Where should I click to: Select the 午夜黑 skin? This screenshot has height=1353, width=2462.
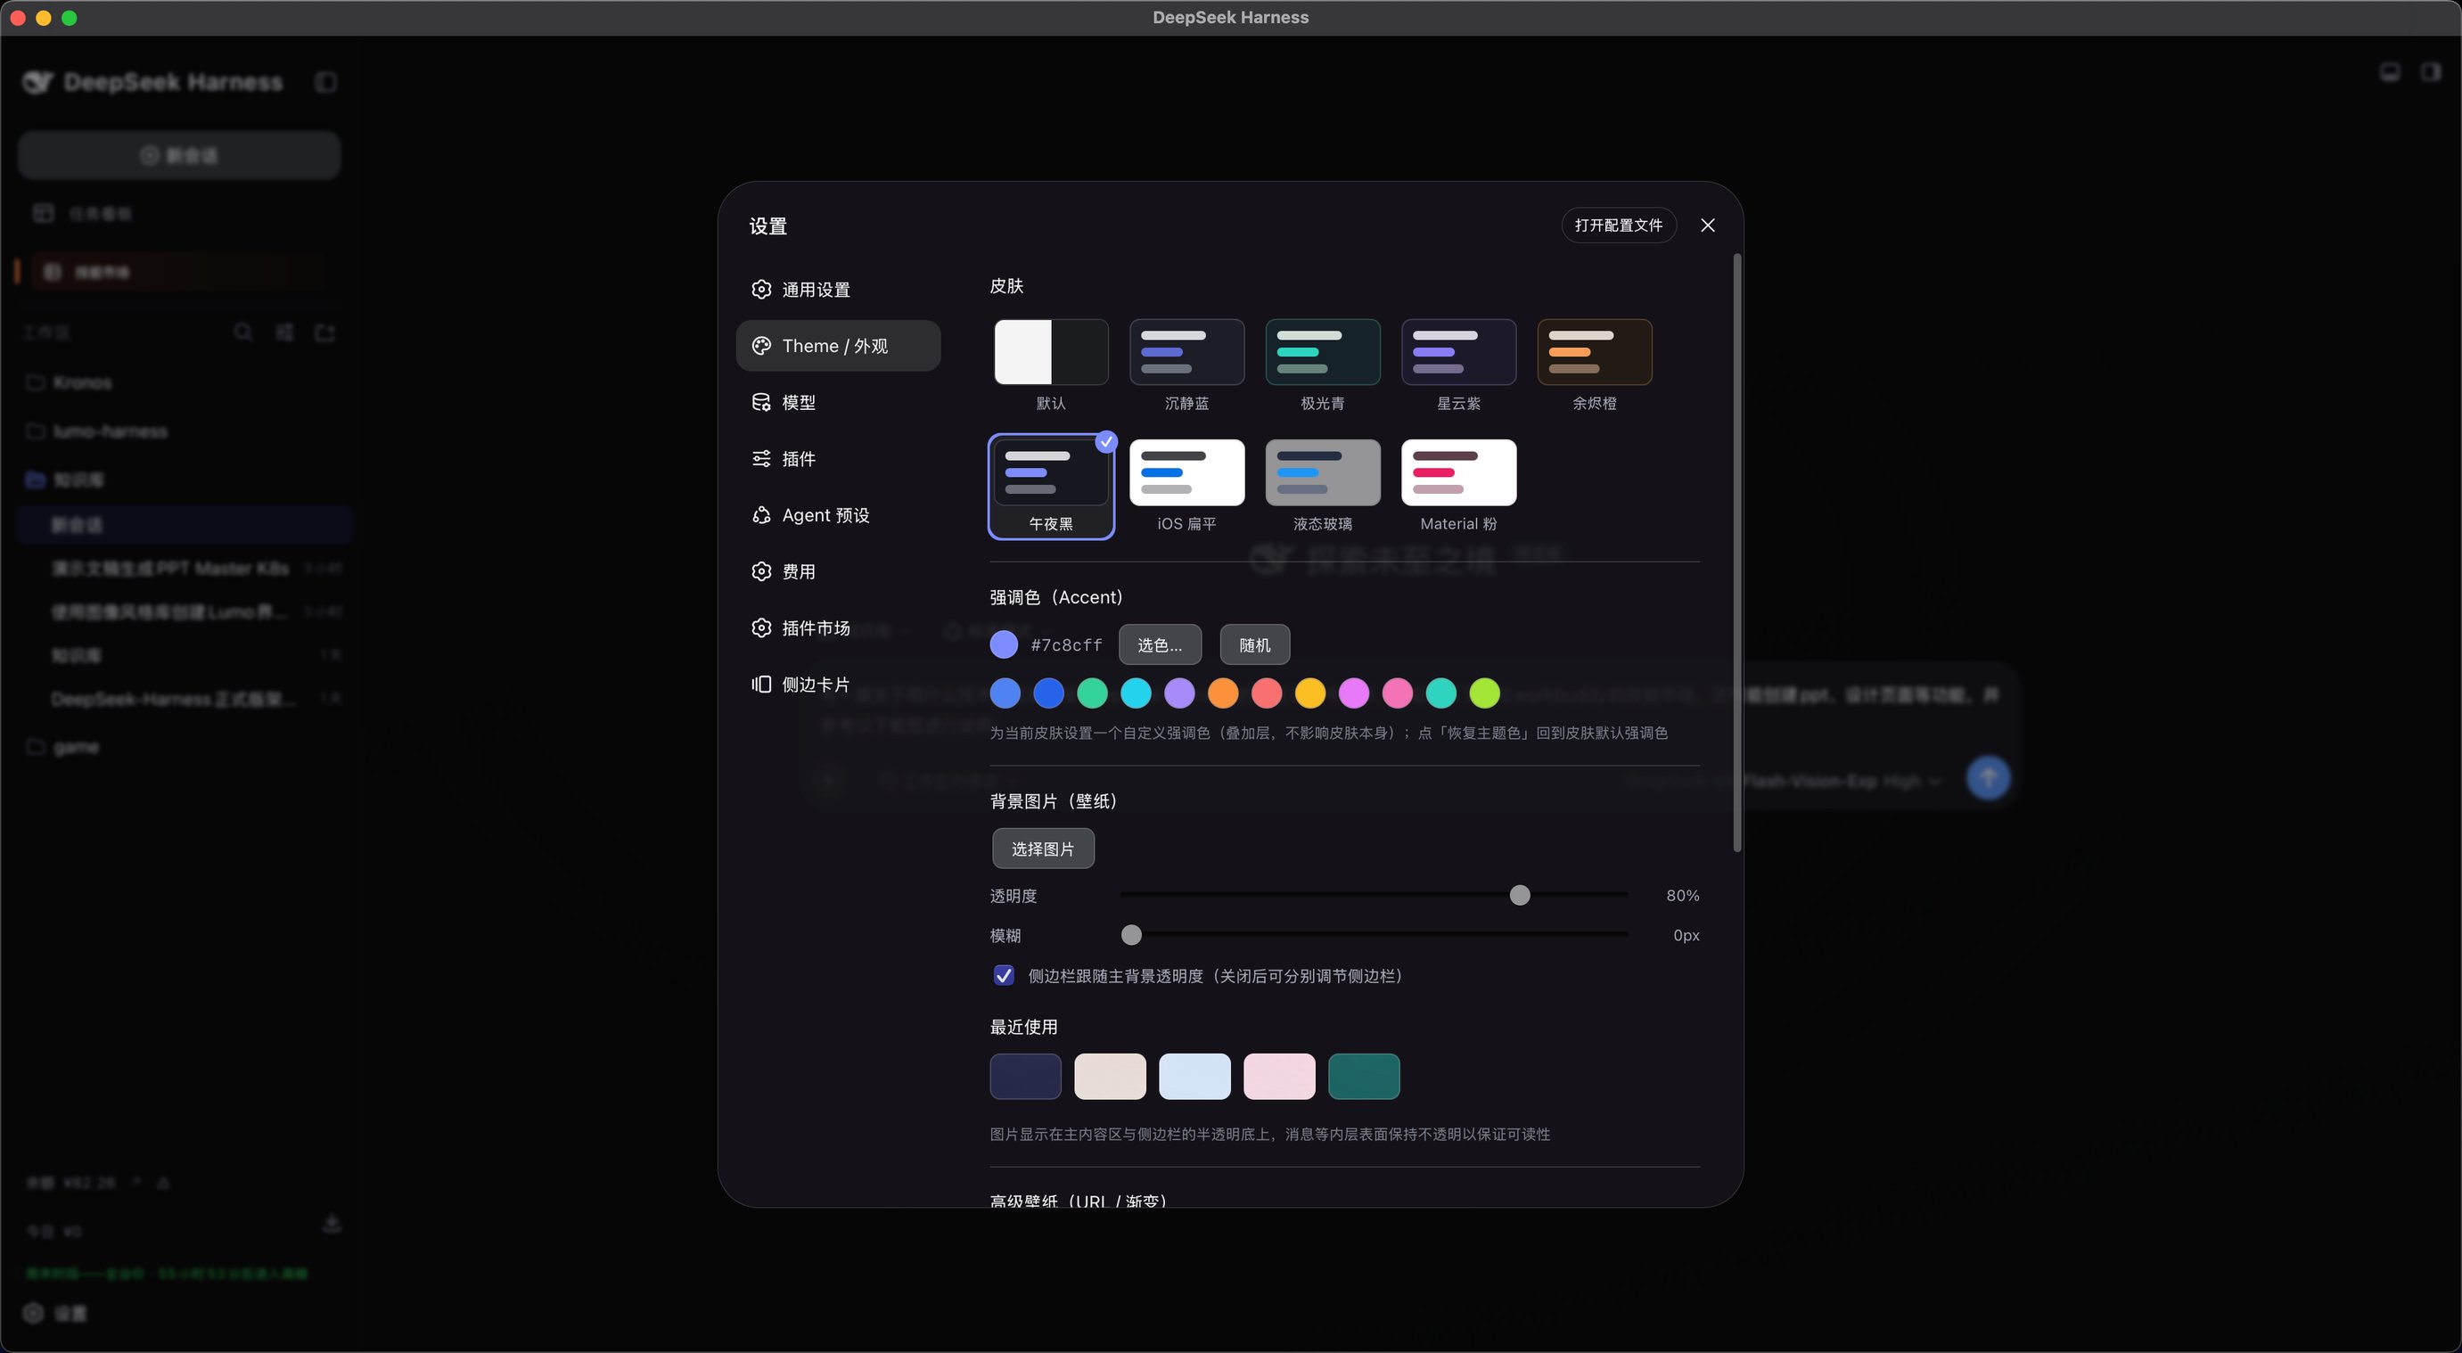click(x=1051, y=487)
